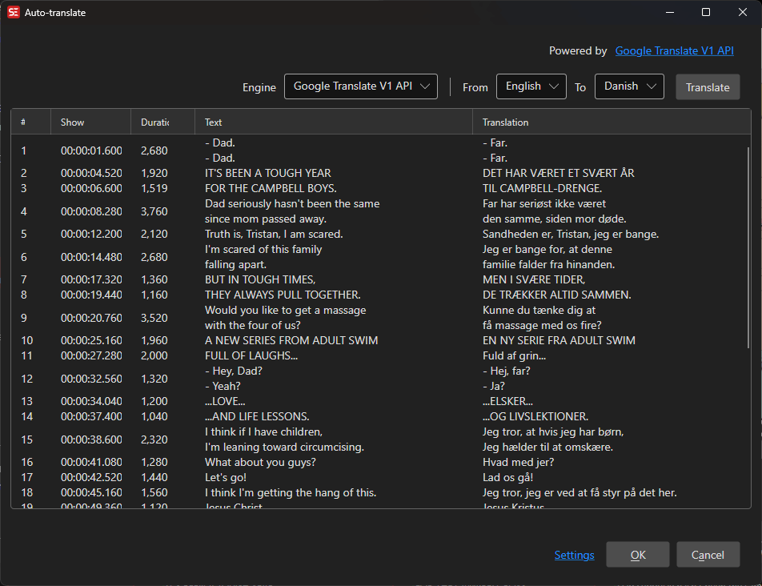Select row 10 'A NEW SERIES FROM ADULT SWIM'
The width and height of the screenshot is (762, 586).
click(291, 340)
